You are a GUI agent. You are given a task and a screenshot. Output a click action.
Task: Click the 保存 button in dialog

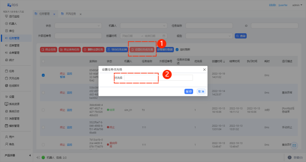189,91
